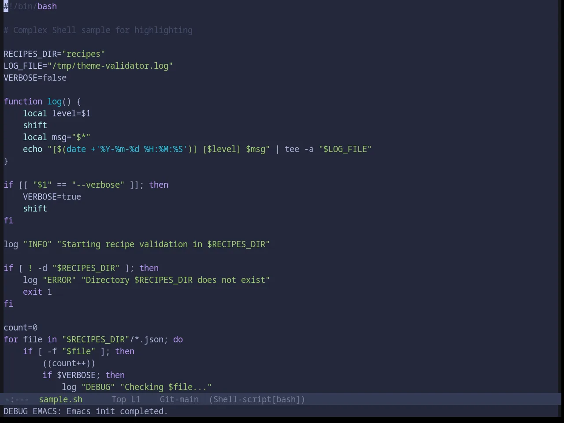Click '$VERBOSE' in the nested if
Screen dimensions: 564x423
[x=76, y=375]
